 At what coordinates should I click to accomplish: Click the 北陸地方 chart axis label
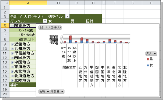(x=125, y=74)
